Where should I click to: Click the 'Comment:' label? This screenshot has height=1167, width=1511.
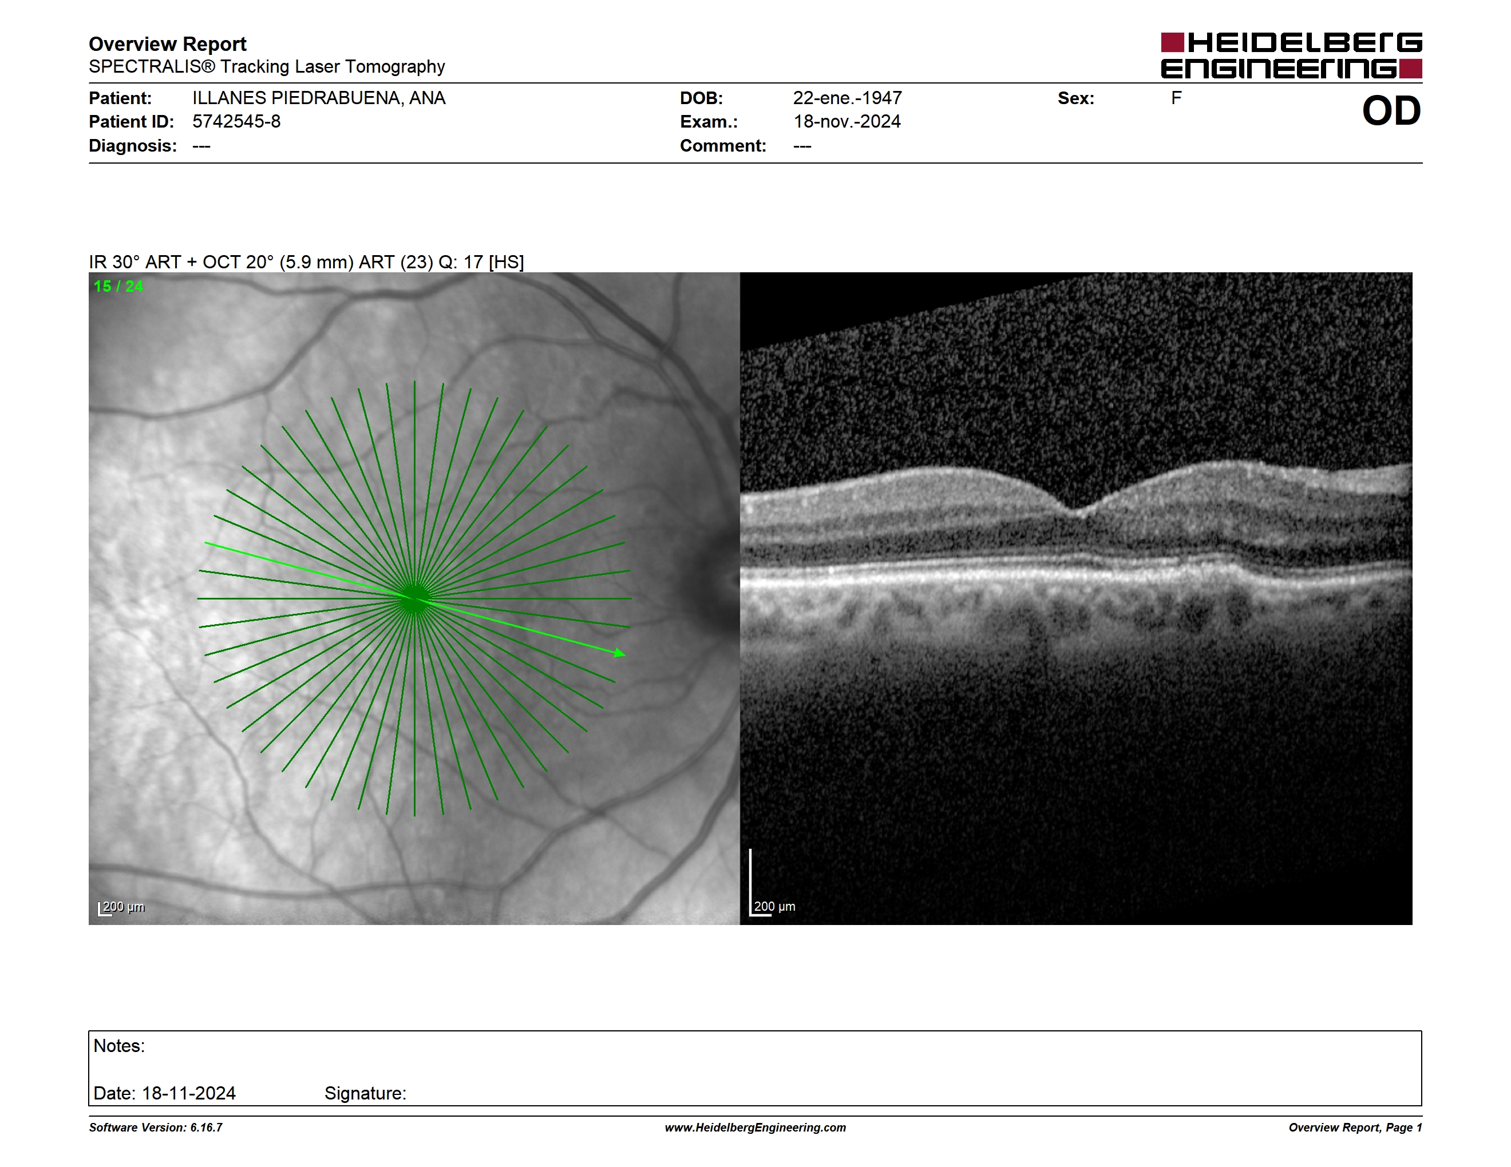tap(723, 146)
